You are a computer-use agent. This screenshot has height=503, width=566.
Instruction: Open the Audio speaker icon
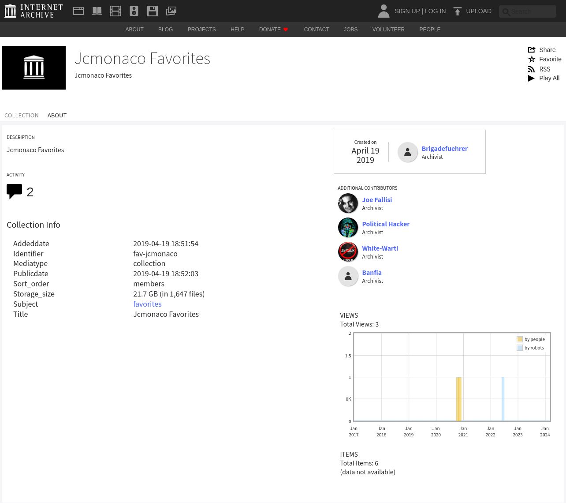[134, 11]
